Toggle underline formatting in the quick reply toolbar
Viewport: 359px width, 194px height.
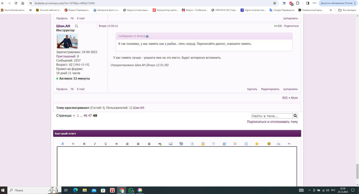tap(106, 144)
